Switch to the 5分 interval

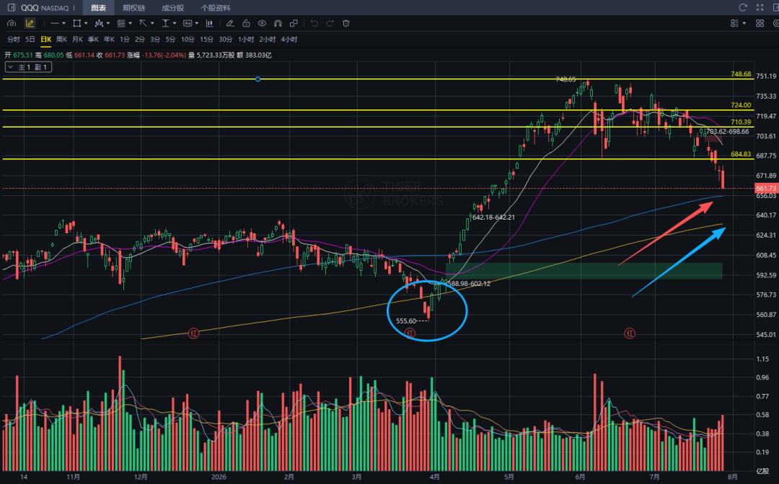pos(171,39)
